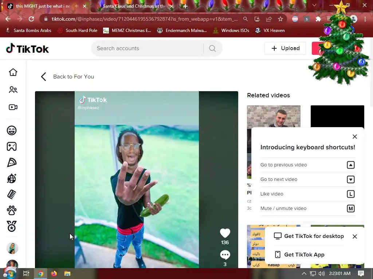This screenshot has width=373, height=279.
Task: Click Get TikTok App
Action: 299,255
